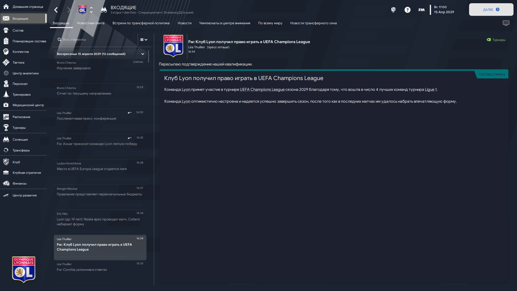This screenshot has height=291, width=517.
Task: Click the binoculars search icon in header
Action: tap(104, 10)
